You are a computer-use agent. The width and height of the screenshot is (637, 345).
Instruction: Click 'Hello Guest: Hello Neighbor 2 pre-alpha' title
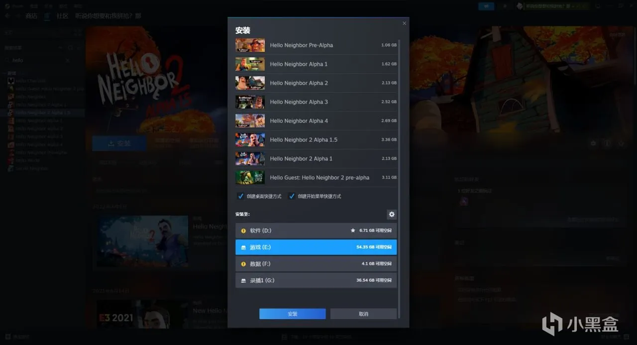point(319,177)
